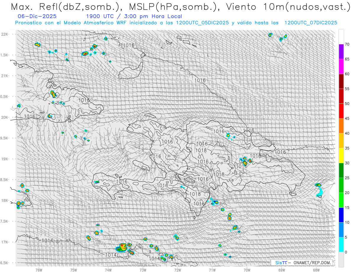Click the '71W' longitude axis label
The width and height of the screenshot is (355, 274).
pos(212,270)
